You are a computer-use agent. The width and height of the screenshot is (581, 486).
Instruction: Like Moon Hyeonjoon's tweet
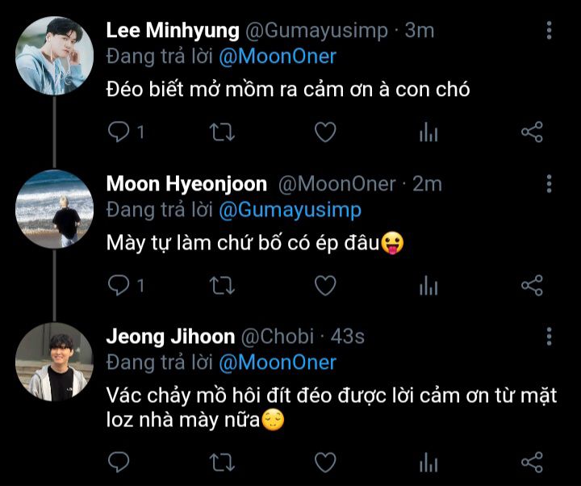(x=324, y=284)
